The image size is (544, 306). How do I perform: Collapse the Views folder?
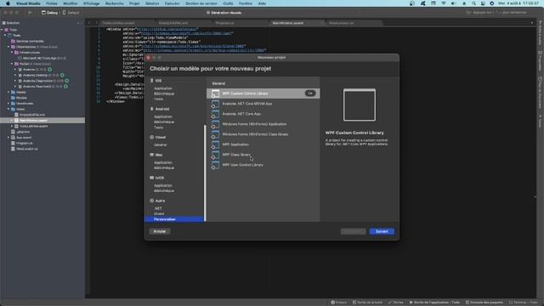pyautogui.click(x=8, y=110)
